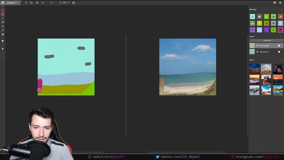This screenshot has width=284, height=160.
Task: Open the guide book icon at top right
Action: (275, 3)
